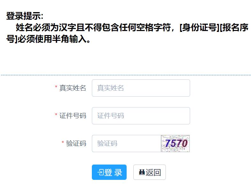Viewport: 251px width, 184px height.
Task: Click the 证件号码 field label
Action: click(x=73, y=116)
